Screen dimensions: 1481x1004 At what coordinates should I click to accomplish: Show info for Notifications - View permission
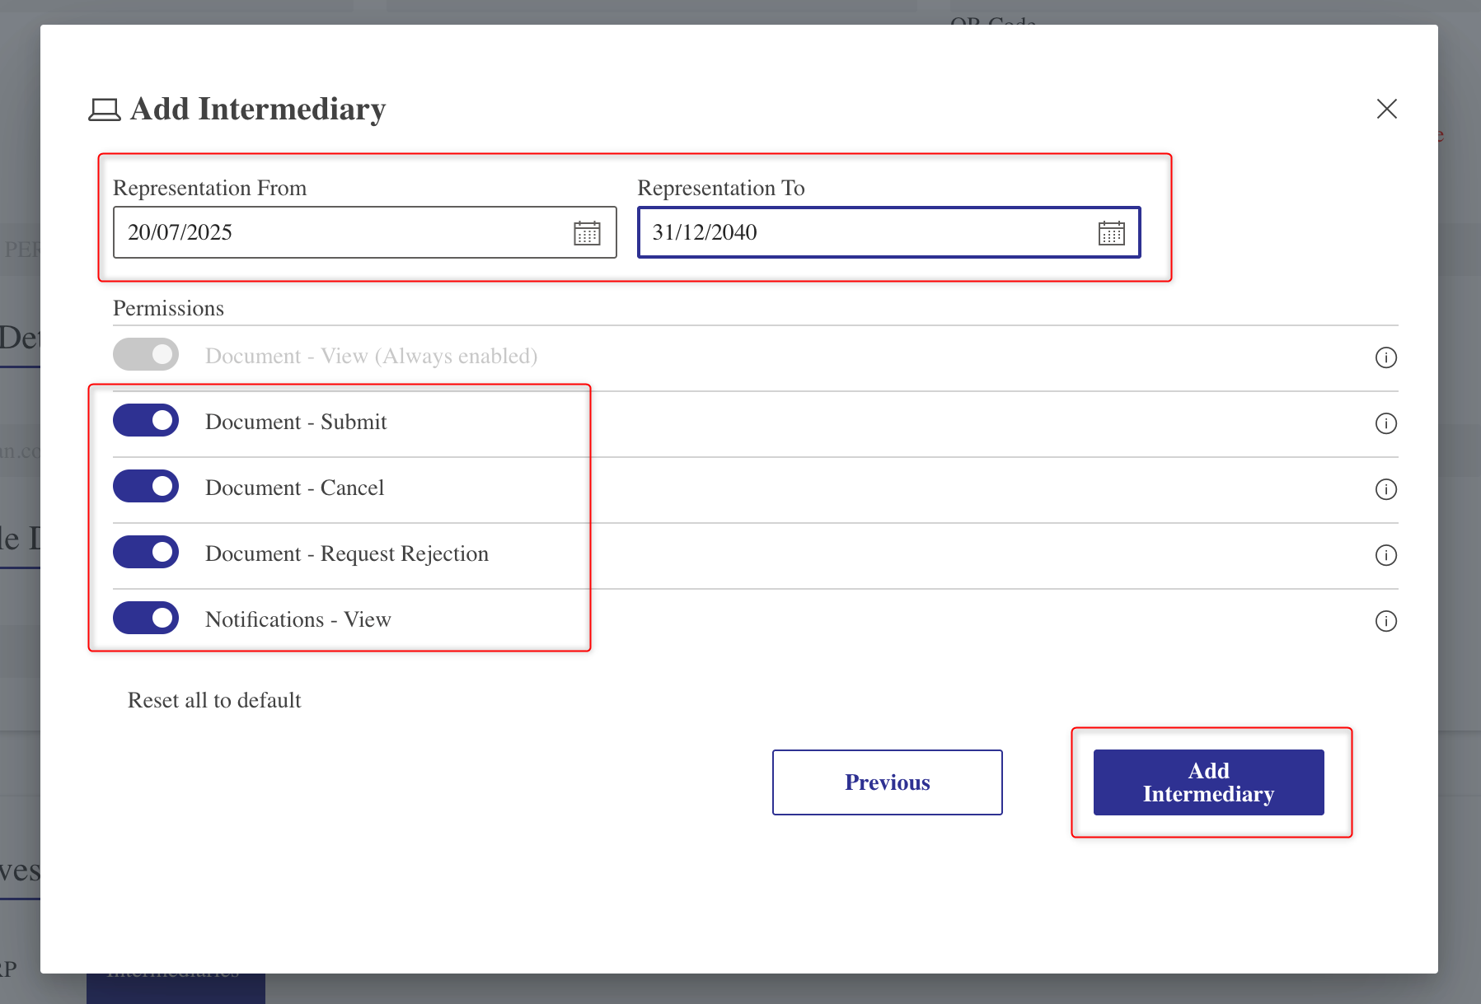point(1386,621)
